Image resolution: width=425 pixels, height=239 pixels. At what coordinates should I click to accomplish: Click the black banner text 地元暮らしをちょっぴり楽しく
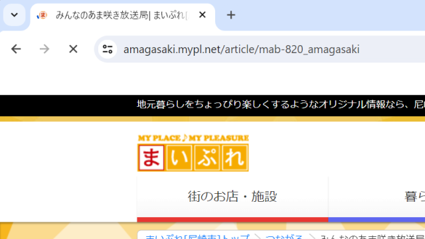(x=281, y=104)
